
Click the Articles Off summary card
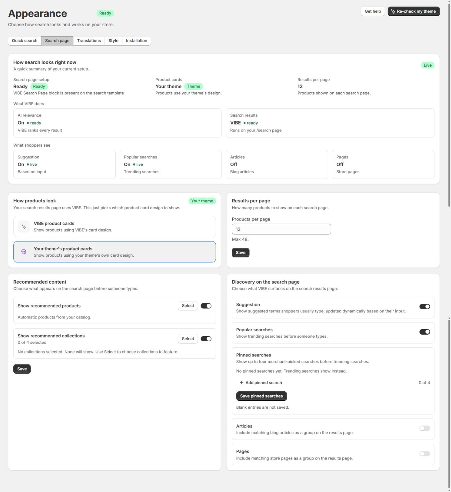point(277,164)
